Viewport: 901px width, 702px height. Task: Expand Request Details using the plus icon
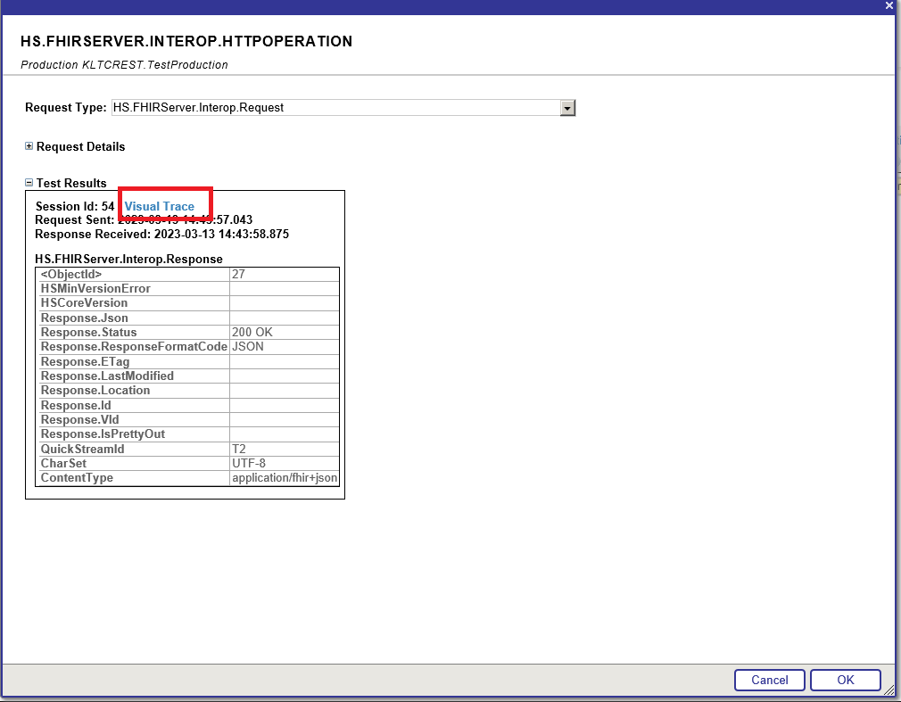[x=29, y=146]
